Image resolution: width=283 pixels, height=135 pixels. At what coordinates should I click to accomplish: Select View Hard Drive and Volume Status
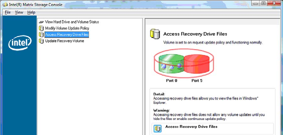[x=72, y=22]
